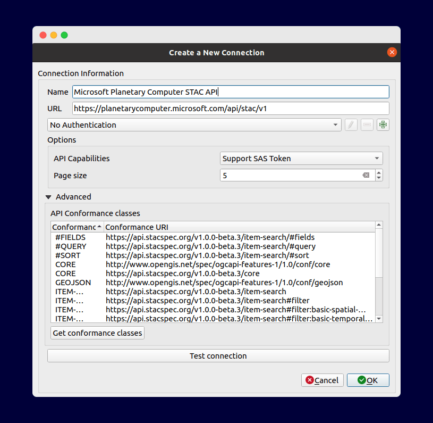Select the #FIELDS conformance row
This screenshot has height=423, width=433.
(x=159, y=237)
